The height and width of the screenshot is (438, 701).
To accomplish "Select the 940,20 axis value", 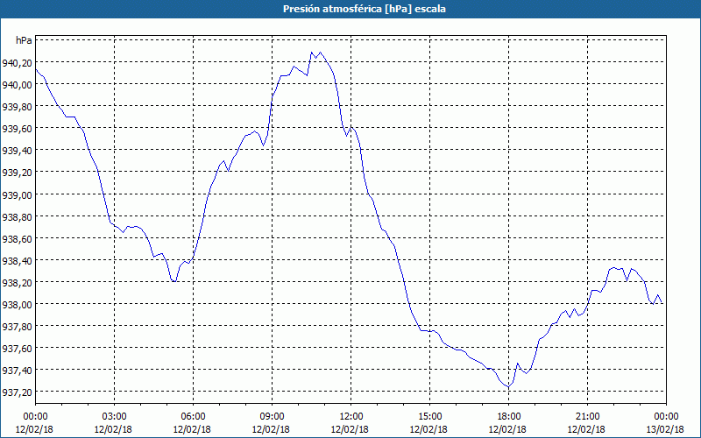I will [17, 63].
